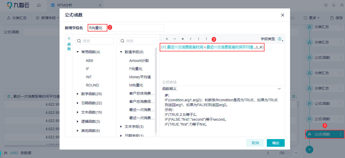The height and width of the screenshot is (158, 345).
Task: Add a new step with plus circle
Action: click(309, 149)
